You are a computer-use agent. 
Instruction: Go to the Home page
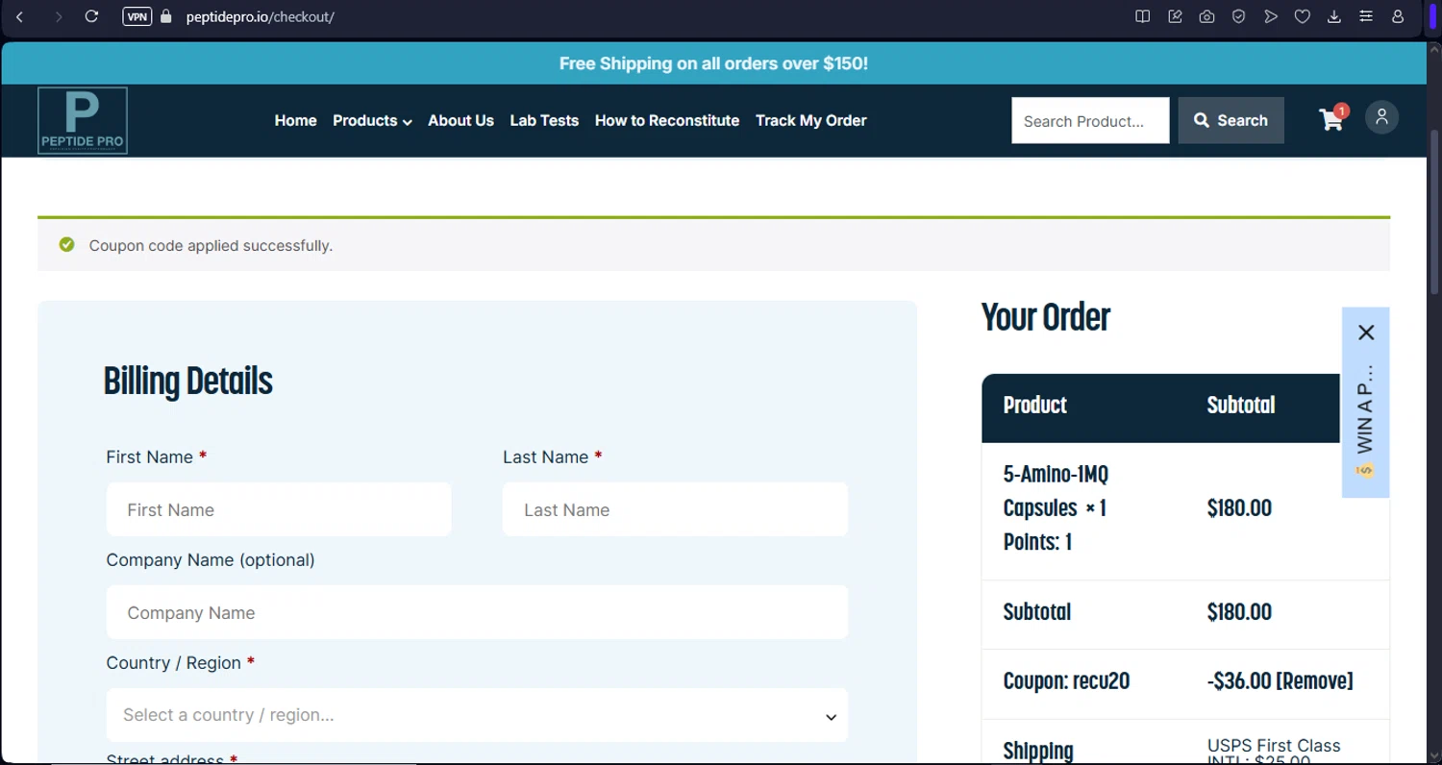(x=295, y=120)
